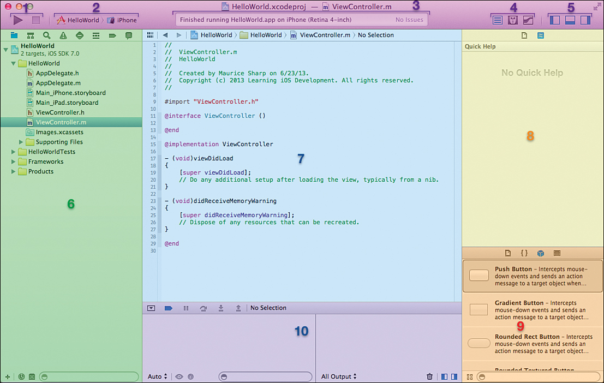Hide the debug area with the disclosure button
Screen dimensions: 604x383
(151, 308)
